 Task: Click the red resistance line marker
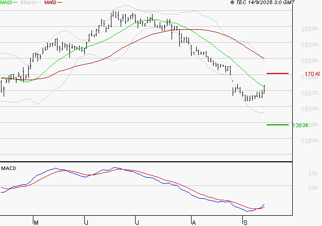click(x=277, y=73)
